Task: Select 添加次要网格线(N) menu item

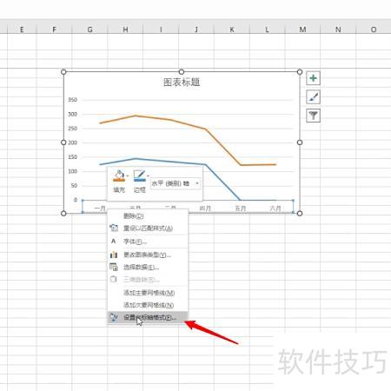Action: pyautogui.click(x=148, y=305)
